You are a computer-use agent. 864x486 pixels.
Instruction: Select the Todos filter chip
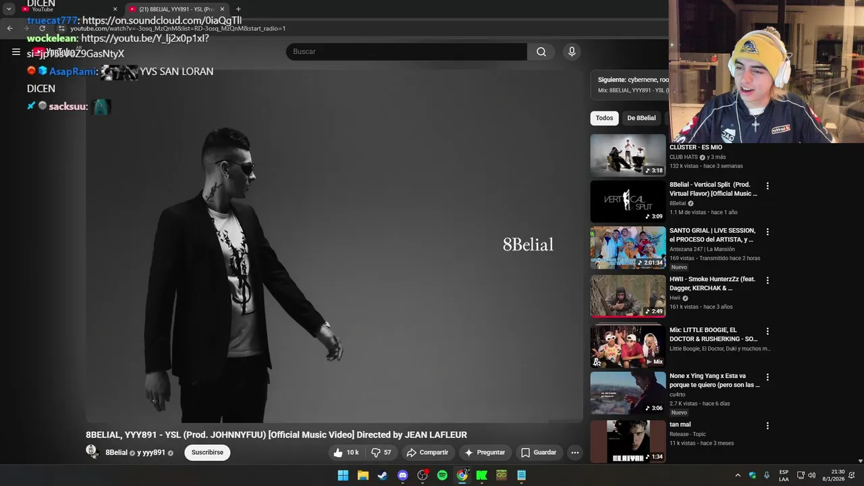coord(604,118)
